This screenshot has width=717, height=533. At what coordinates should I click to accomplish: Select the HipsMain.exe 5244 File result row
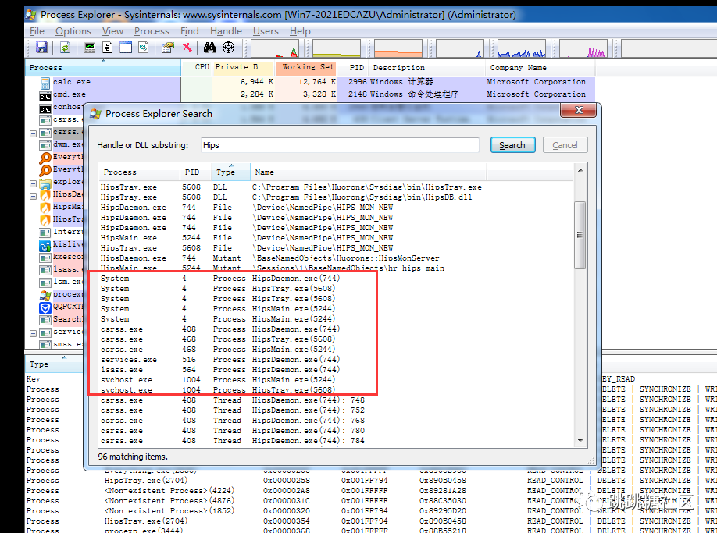point(337,238)
